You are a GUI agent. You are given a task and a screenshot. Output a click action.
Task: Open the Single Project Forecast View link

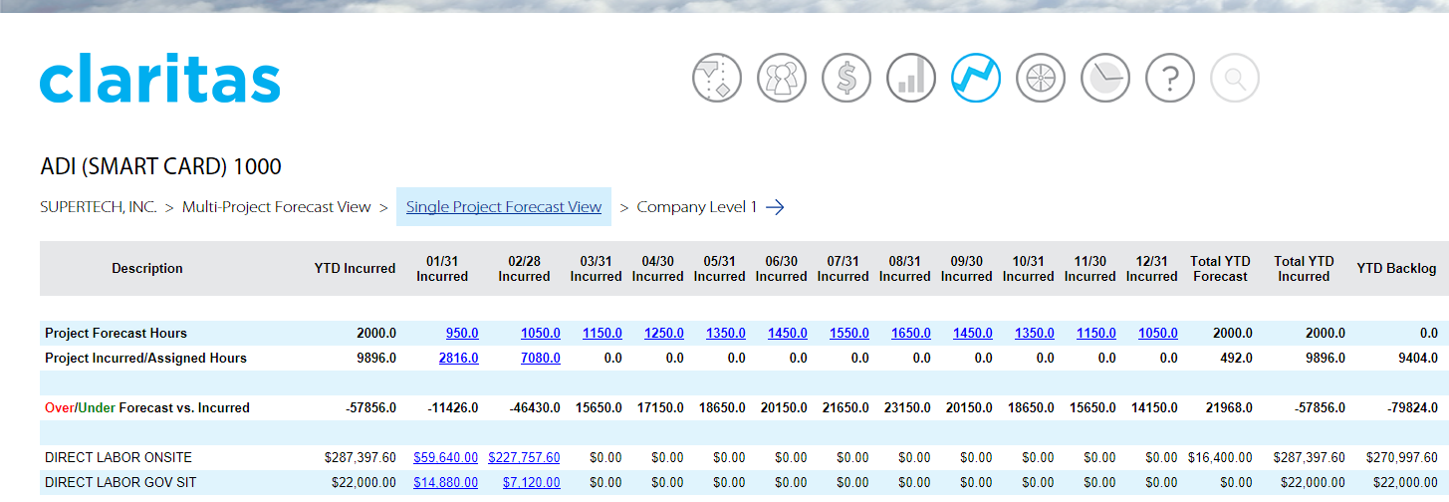(x=504, y=207)
